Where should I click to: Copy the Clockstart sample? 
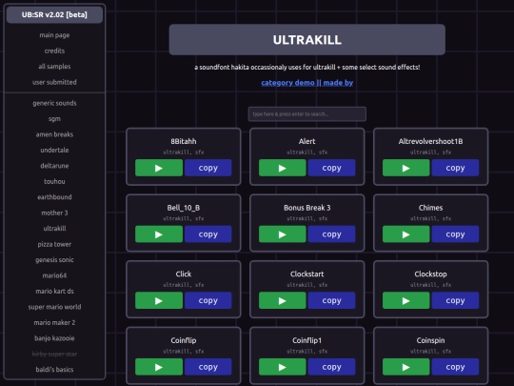332,300
